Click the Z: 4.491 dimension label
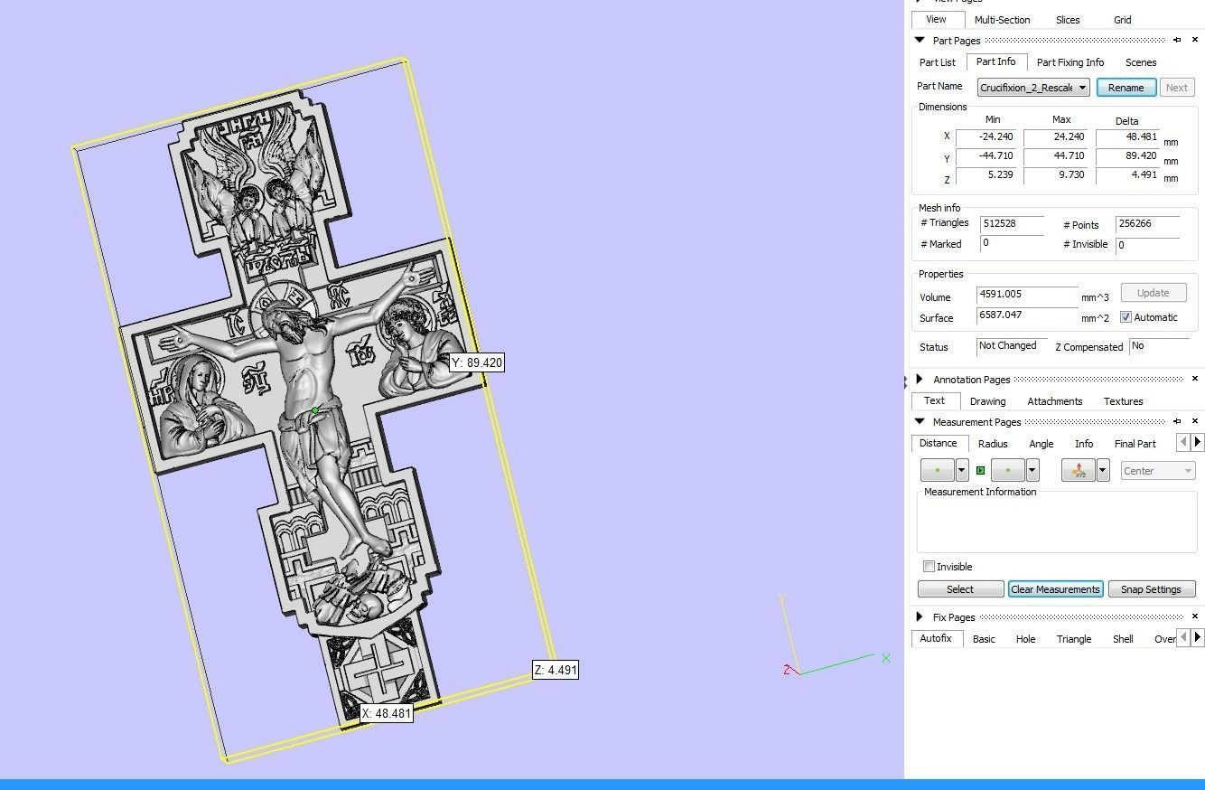Screen dimensions: 1205x790 [x=556, y=670]
